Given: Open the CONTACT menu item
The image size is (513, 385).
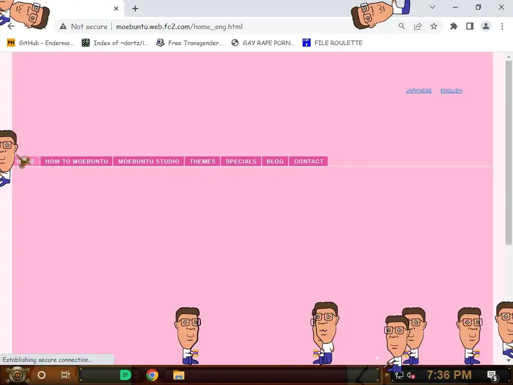Looking at the screenshot, I should 309,161.
